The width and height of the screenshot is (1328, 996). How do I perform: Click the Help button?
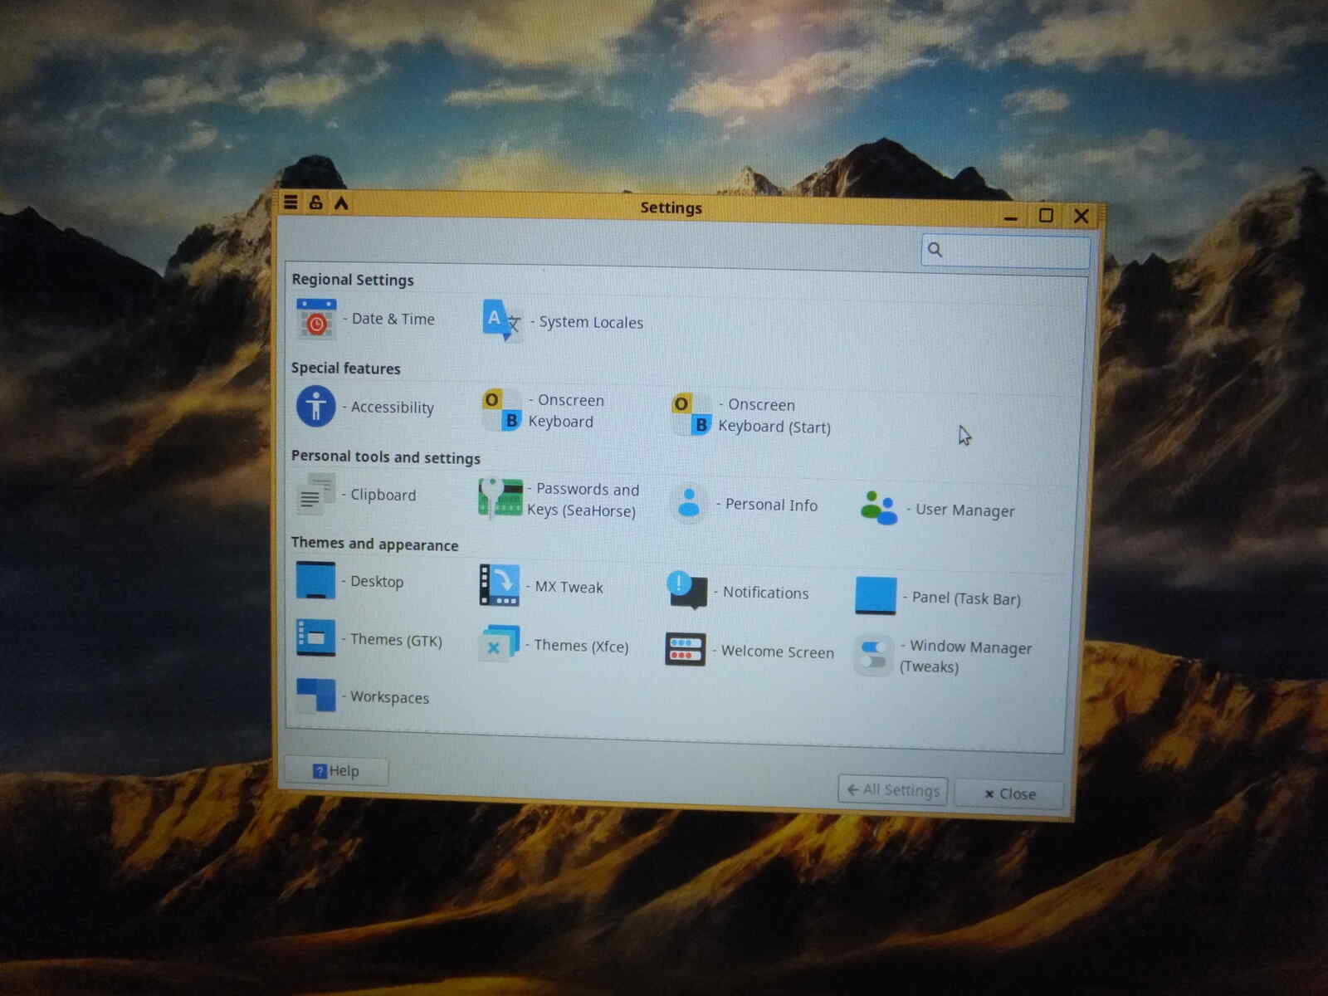(336, 771)
